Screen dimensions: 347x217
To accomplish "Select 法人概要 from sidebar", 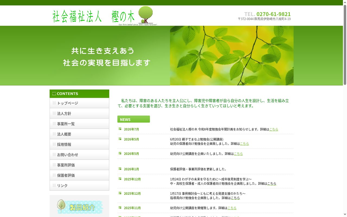I will point(79,134).
